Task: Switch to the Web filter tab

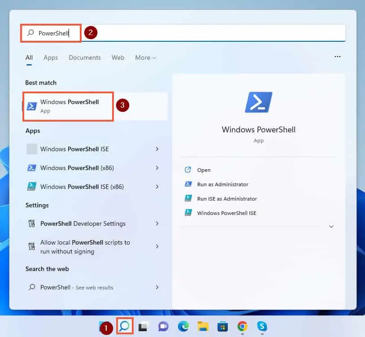Action: (118, 57)
